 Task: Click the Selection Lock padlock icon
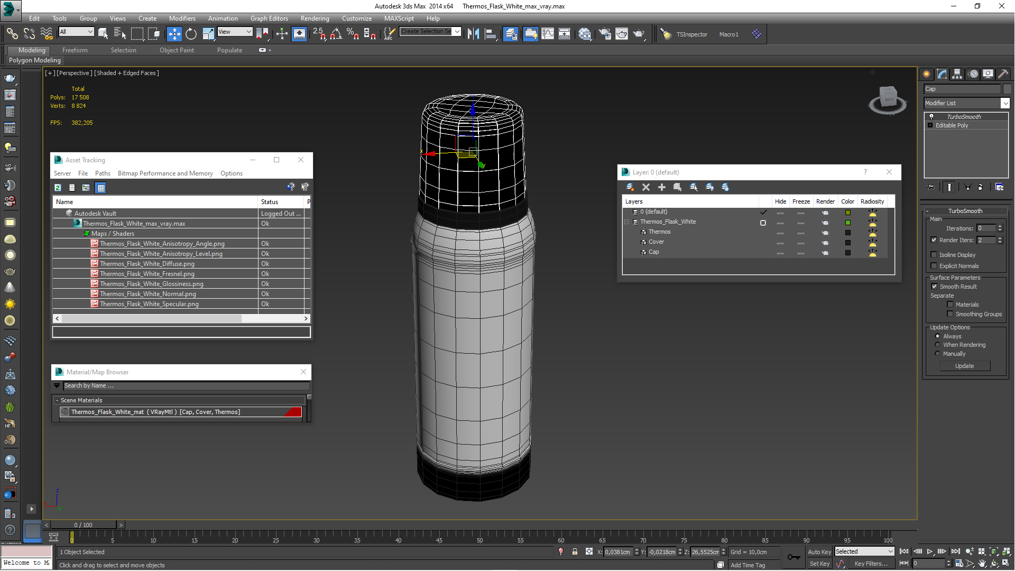tap(575, 551)
